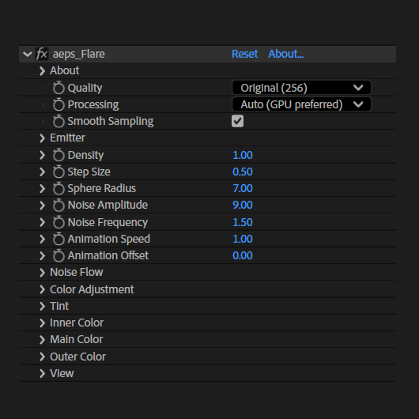The image size is (419, 419).
Task: Expand the Noise Flow group
Action: pos(42,273)
